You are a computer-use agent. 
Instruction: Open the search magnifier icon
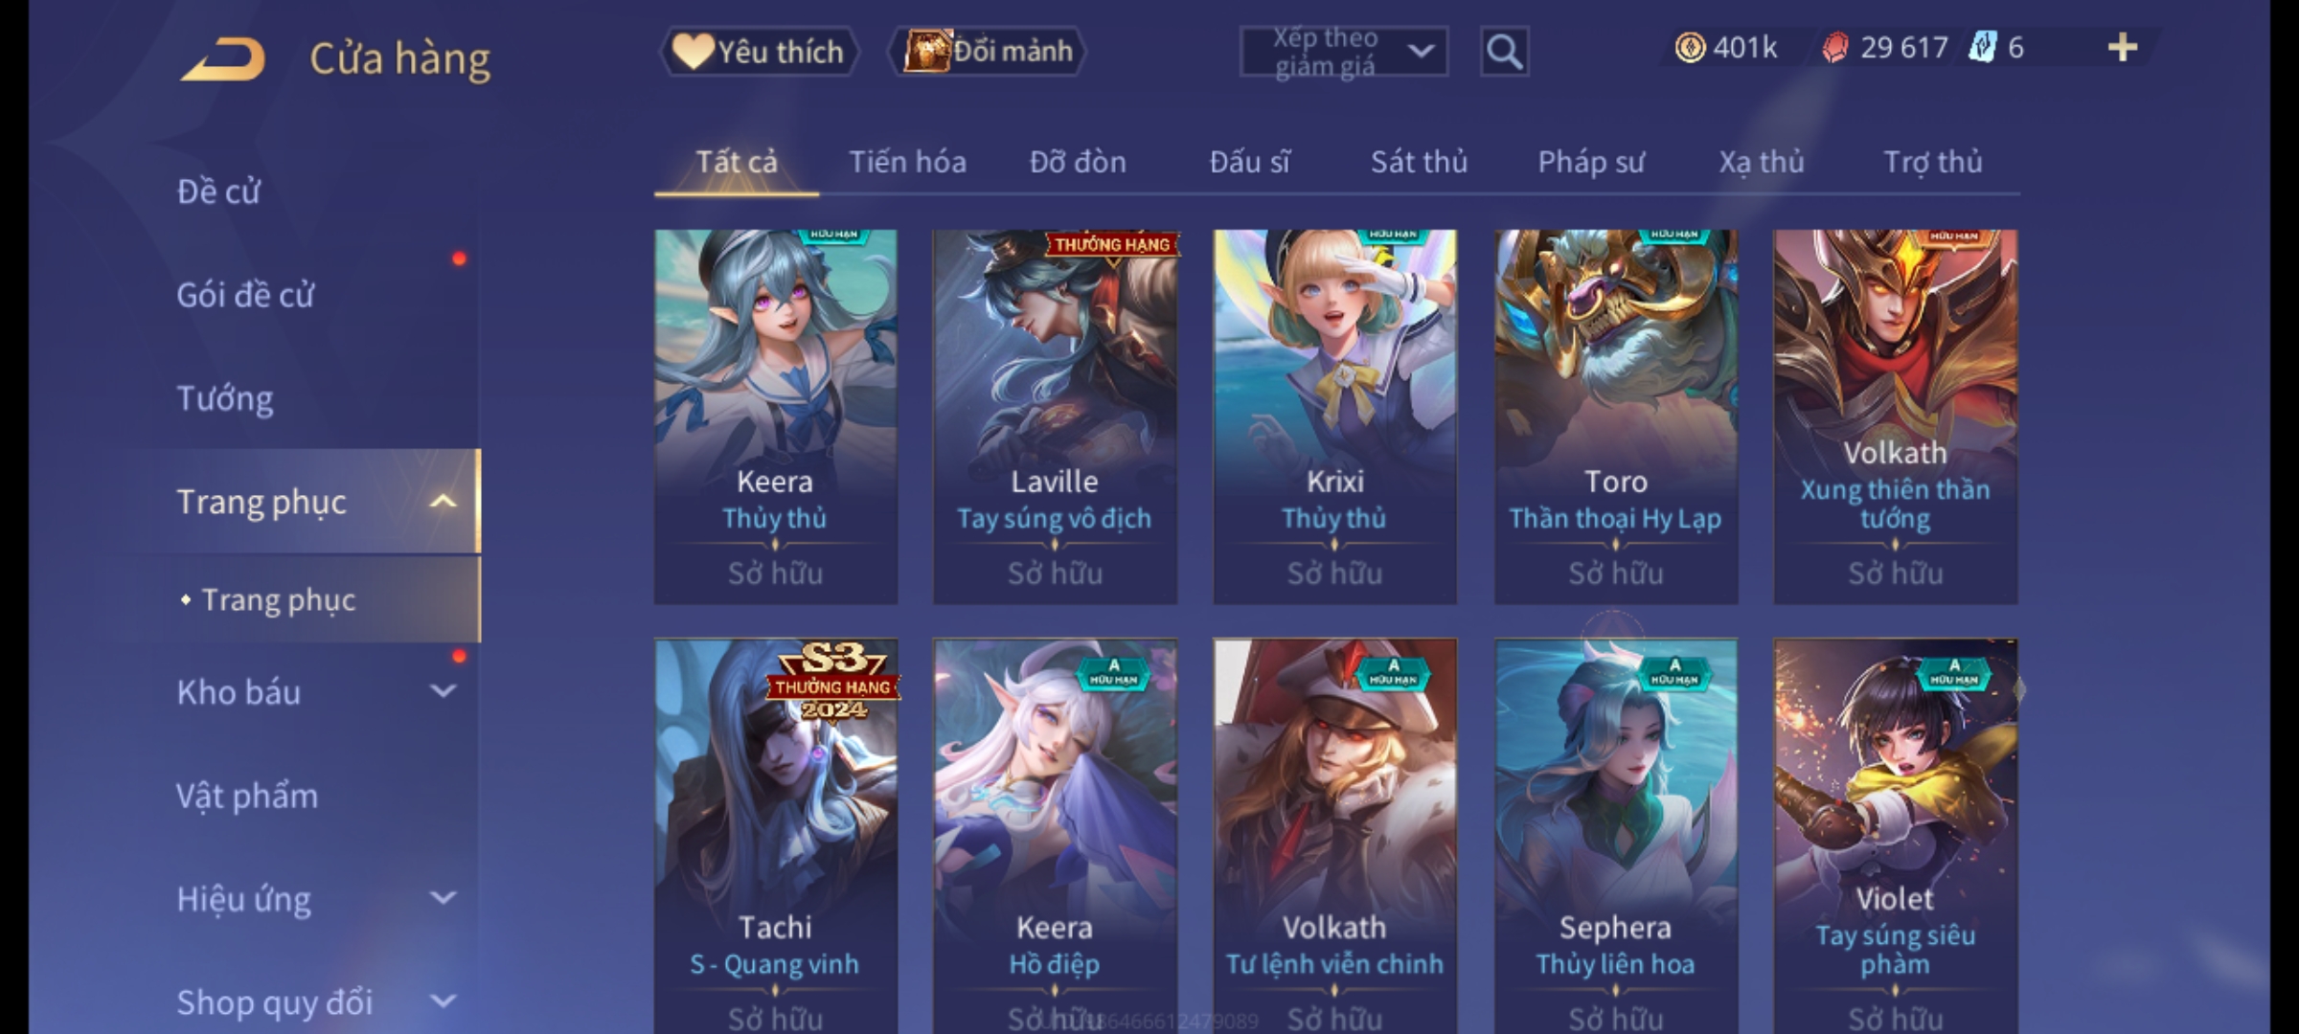coord(1504,52)
